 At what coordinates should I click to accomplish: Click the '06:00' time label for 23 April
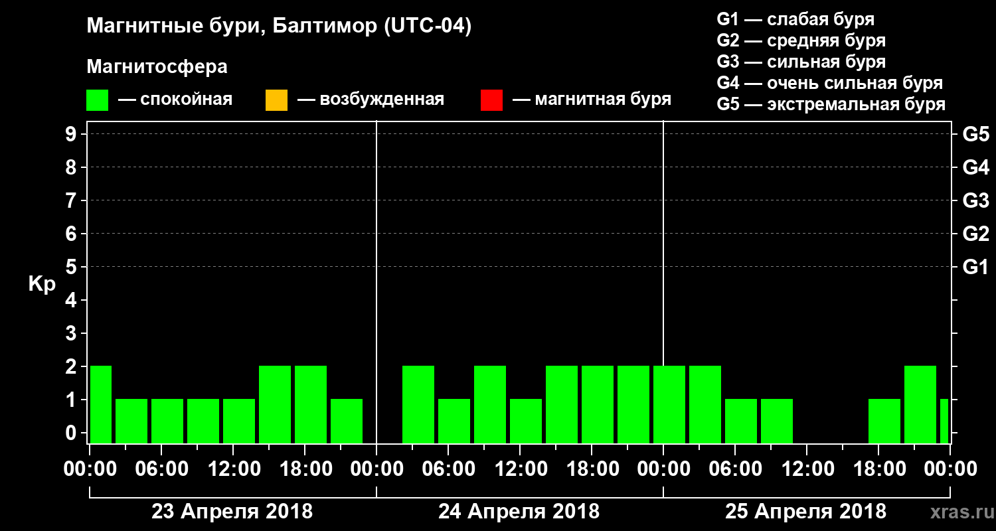click(x=161, y=469)
